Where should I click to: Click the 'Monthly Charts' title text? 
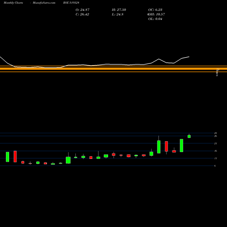pos(13,3)
